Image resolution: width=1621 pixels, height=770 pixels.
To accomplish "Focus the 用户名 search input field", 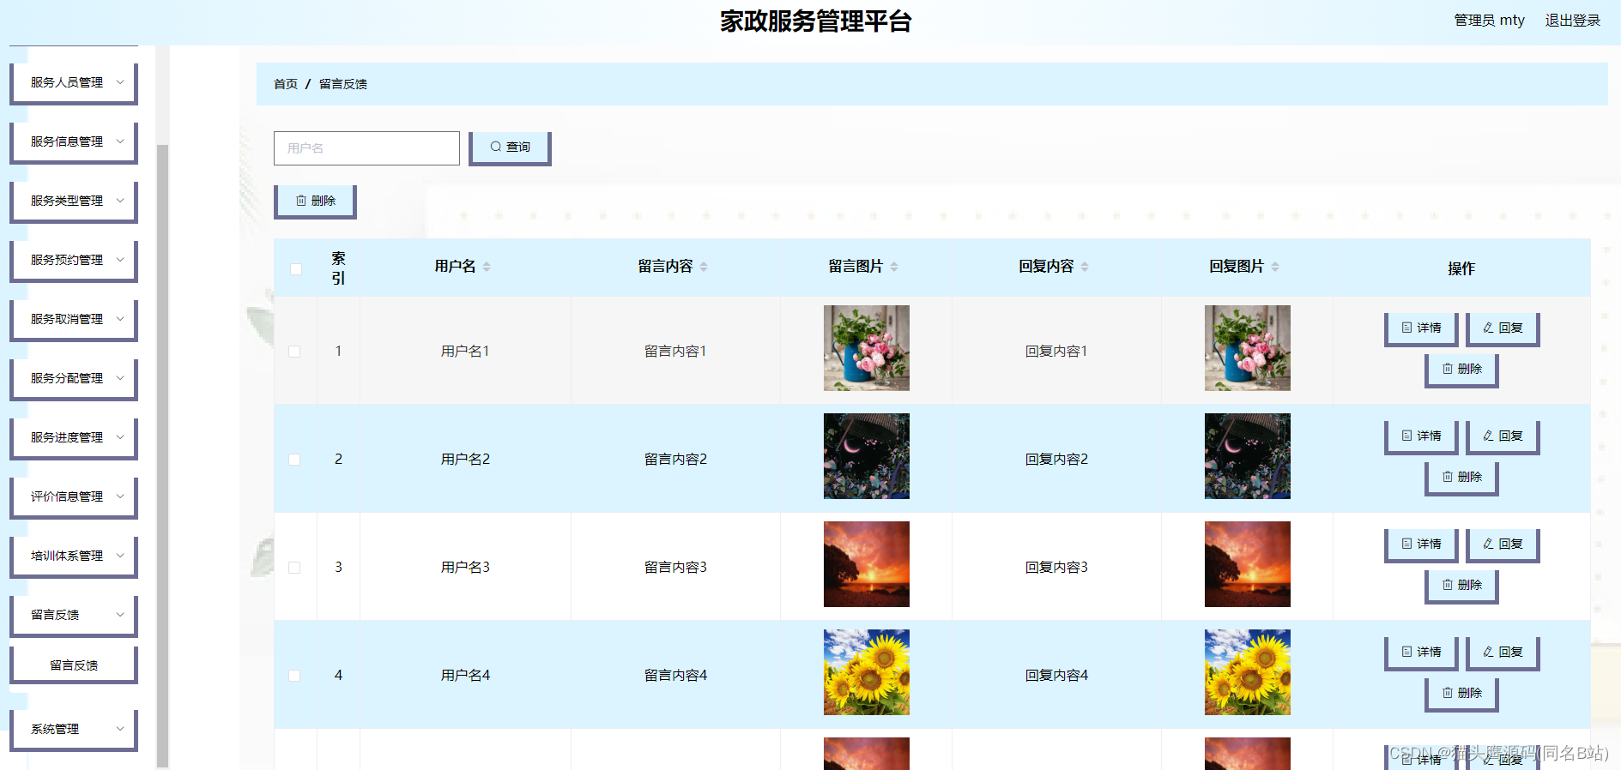I will point(366,148).
